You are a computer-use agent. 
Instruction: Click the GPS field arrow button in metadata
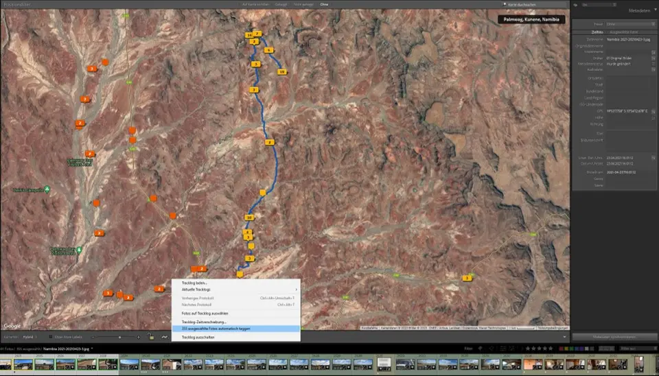pyautogui.click(x=654, y=111)
